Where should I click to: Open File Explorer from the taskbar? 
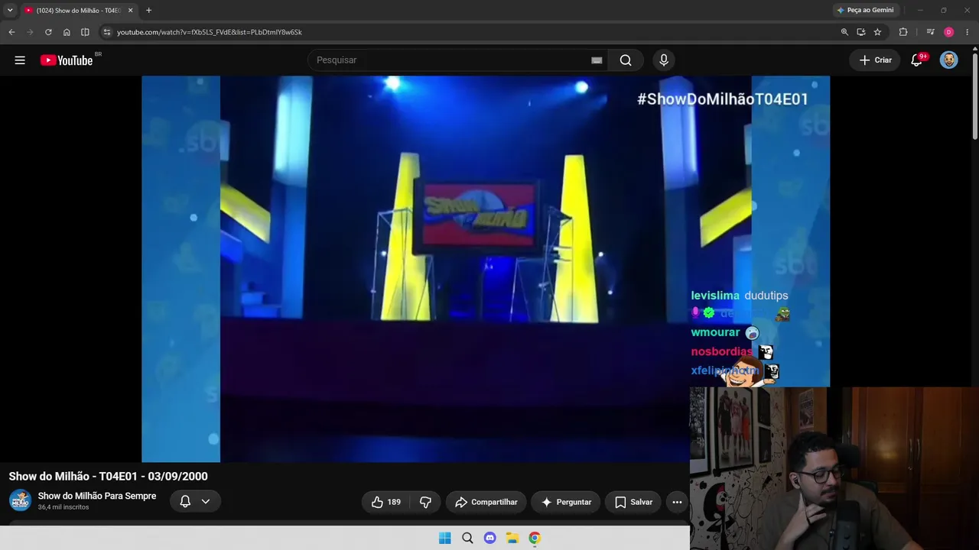512,538
